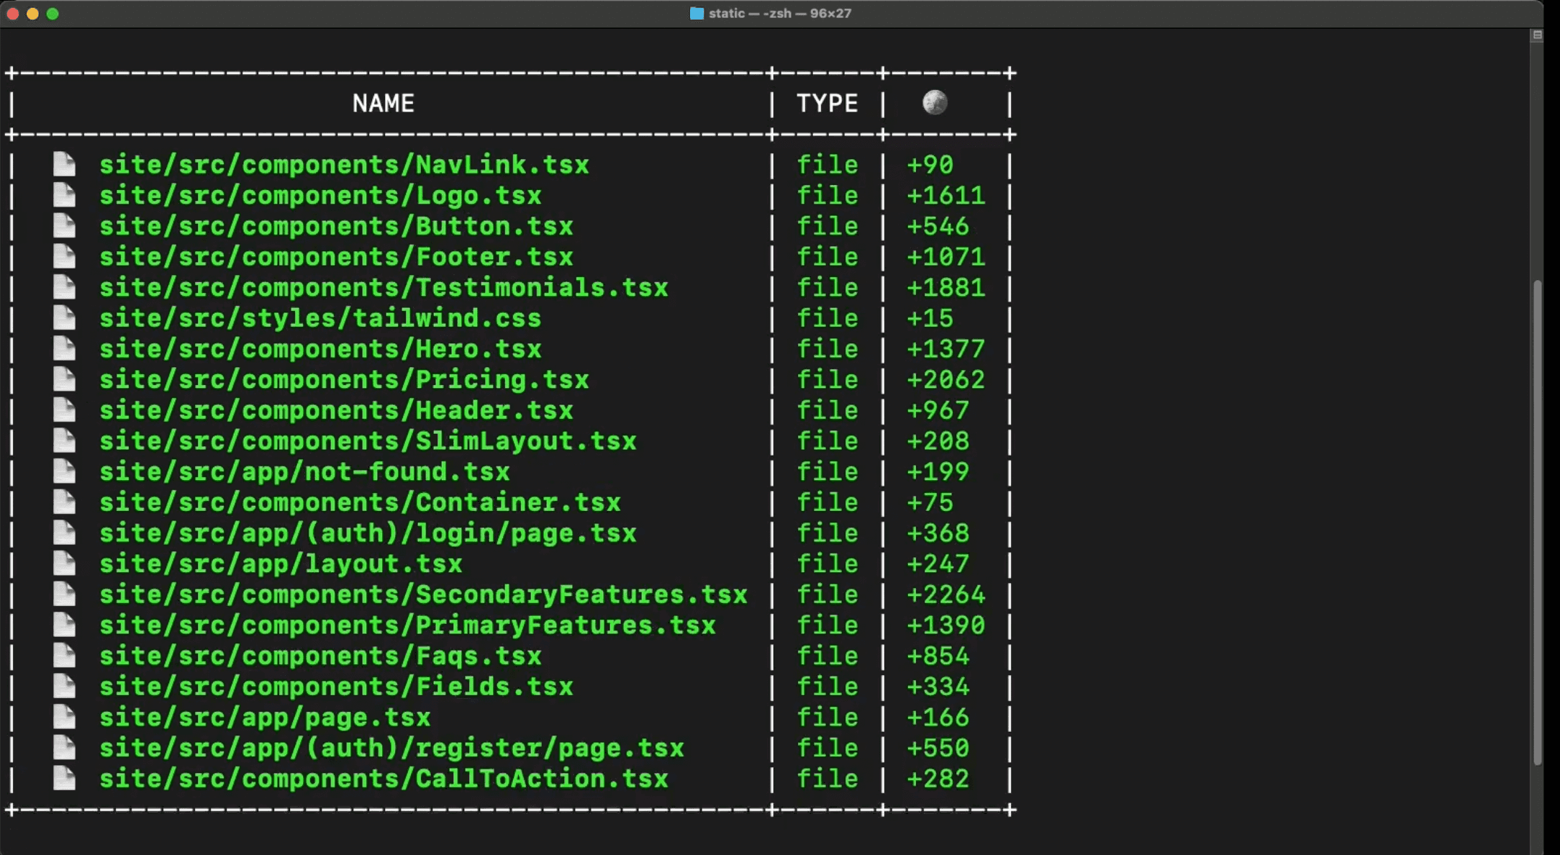Click the path site/src/components/NavLink.tsx
The height and width of the screenshot is (855, 1560).
click(x=344, y=165)
